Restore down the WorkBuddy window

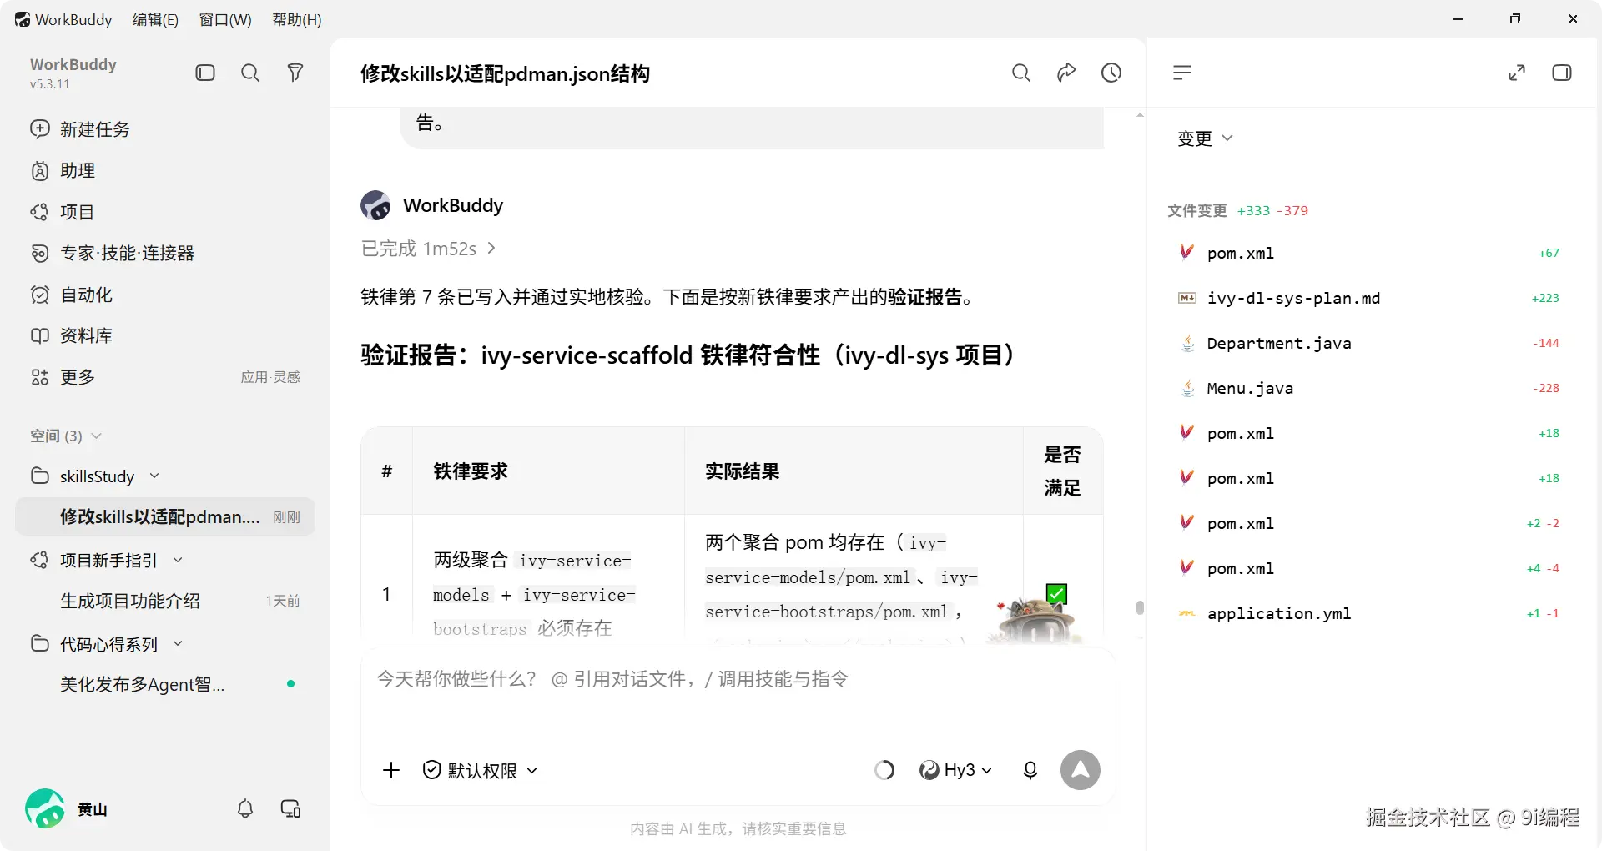[x=1515, y=19]
